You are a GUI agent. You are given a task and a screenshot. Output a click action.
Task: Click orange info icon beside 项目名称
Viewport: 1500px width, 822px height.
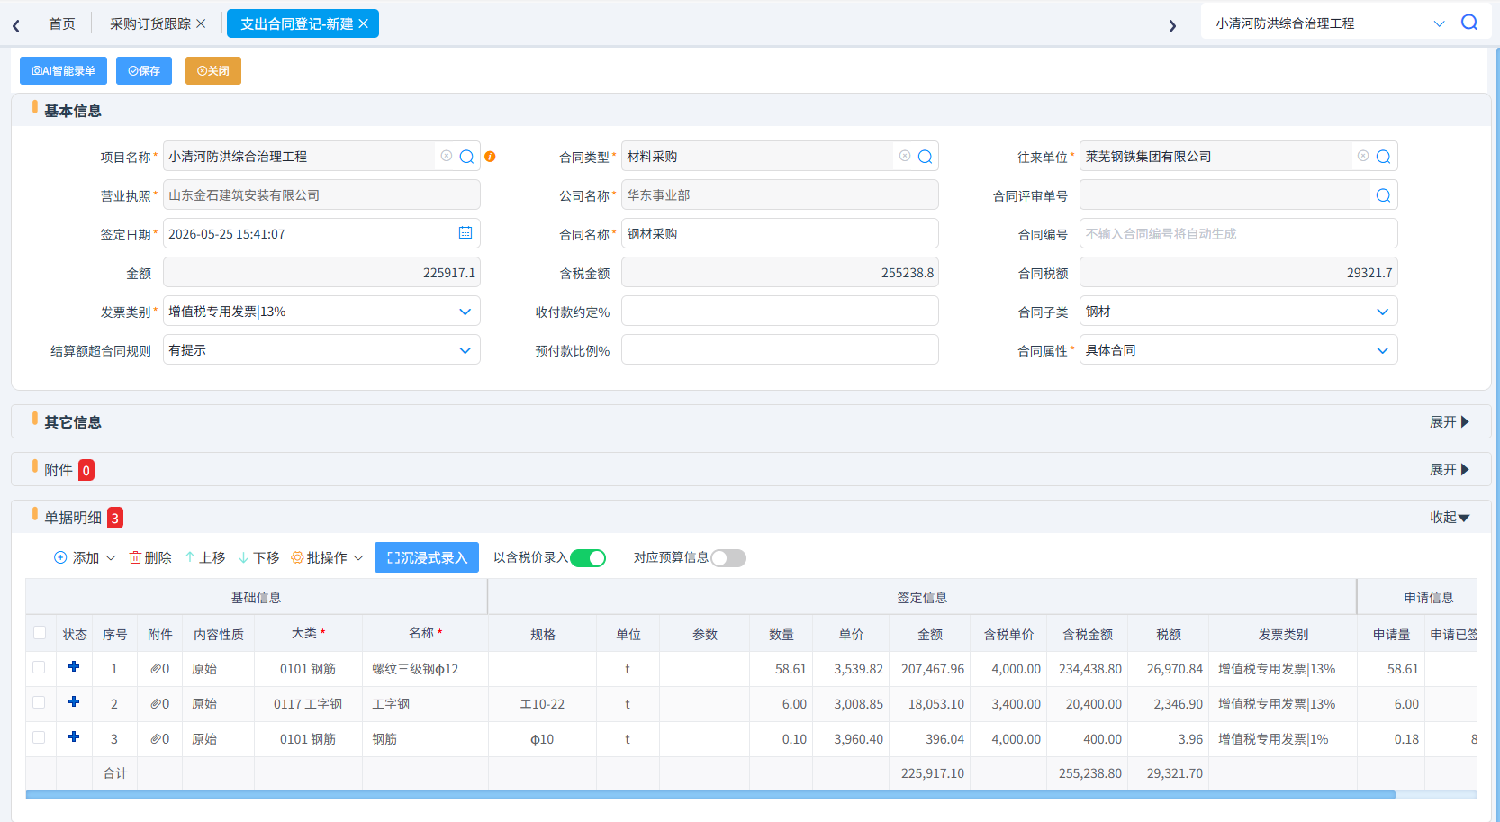point(490,157)
